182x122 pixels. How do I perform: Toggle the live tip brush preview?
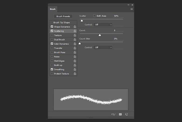coord(113,114)
